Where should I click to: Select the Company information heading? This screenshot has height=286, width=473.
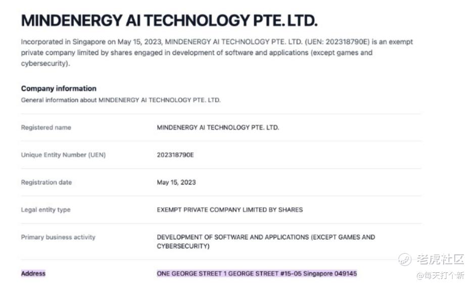(x=59, y=88)
